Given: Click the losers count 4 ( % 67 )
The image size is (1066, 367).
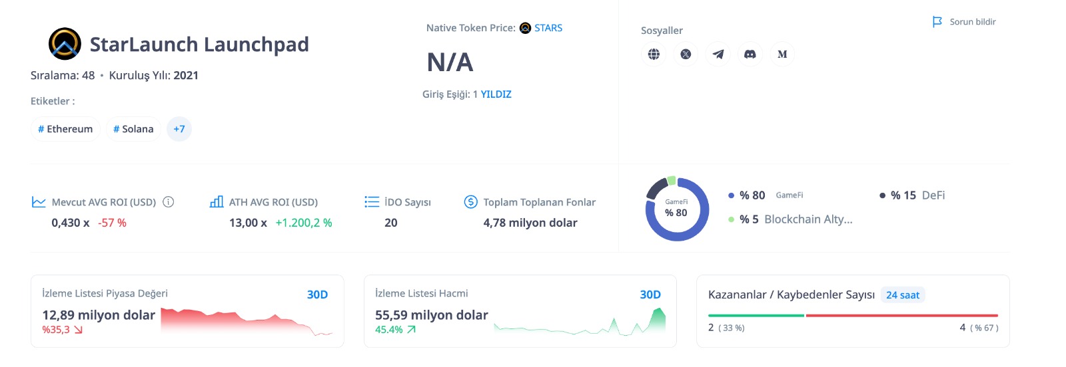Looking at the screenshot, I should (x=979, y=328).
